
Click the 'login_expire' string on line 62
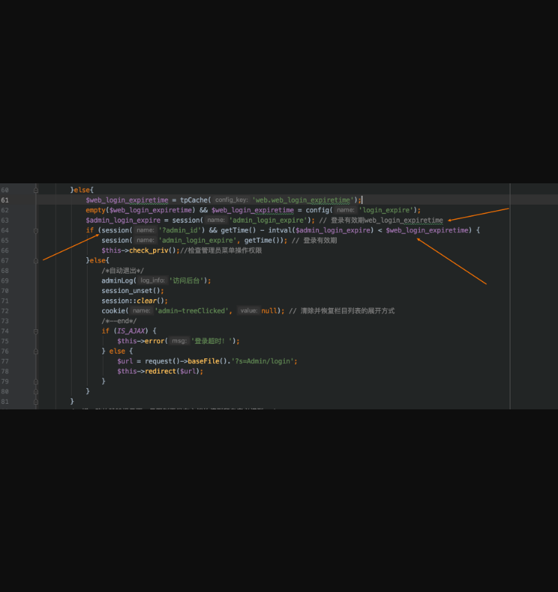click(x=388, y=210)
